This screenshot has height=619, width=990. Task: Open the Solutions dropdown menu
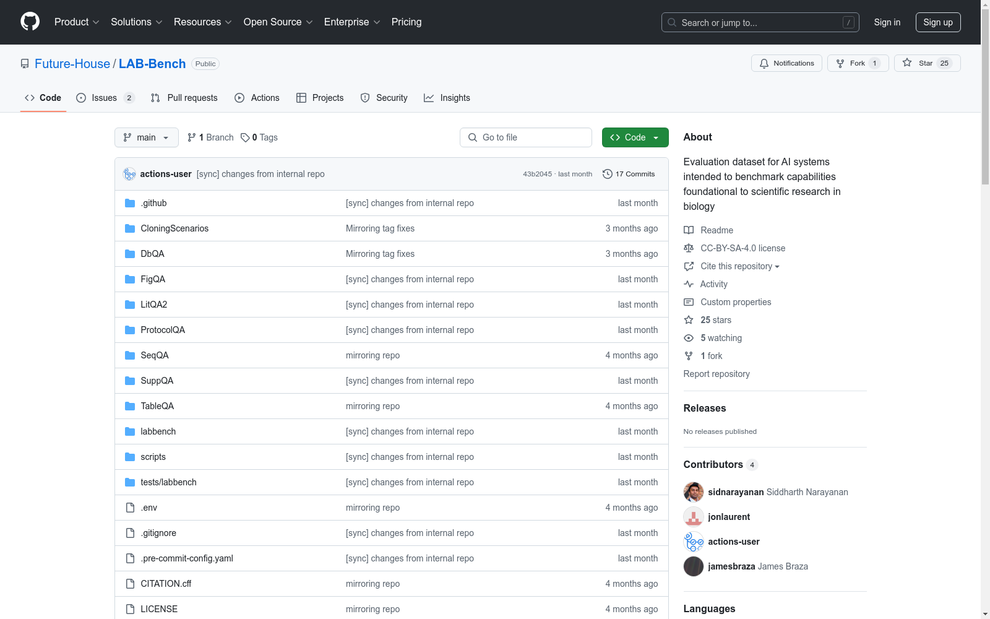(x=137, y=22)
